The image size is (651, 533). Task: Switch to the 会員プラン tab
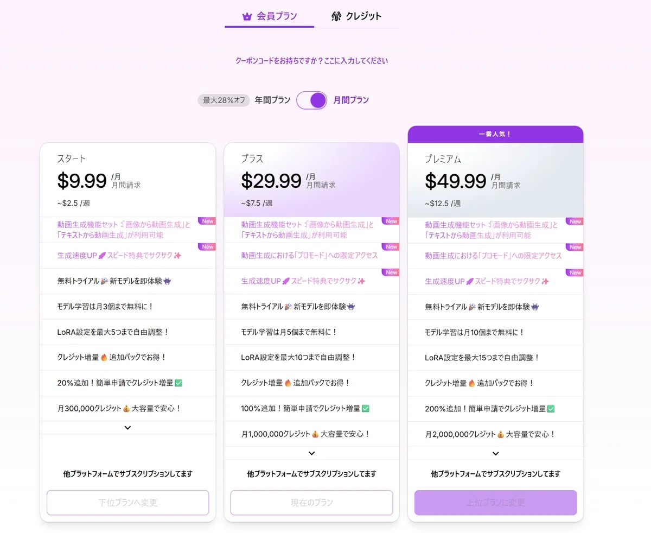(x=270, y=16)
